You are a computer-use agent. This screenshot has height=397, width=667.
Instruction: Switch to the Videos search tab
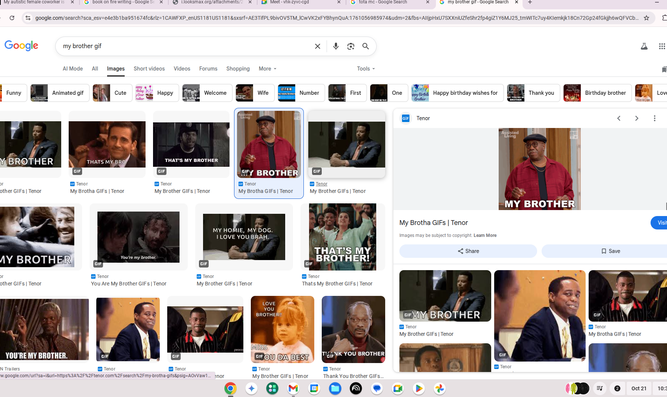[x=182, y=69]
